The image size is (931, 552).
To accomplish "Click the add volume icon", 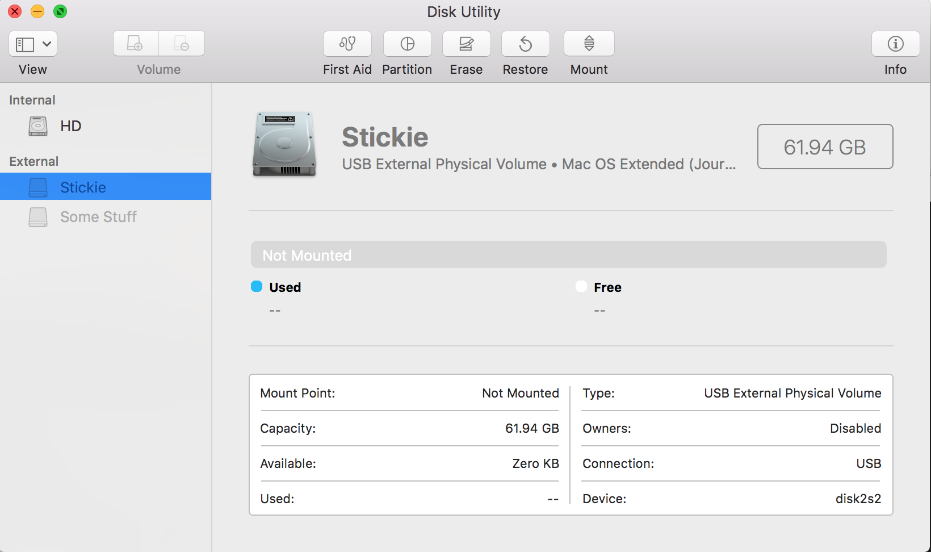I will 136,44.
